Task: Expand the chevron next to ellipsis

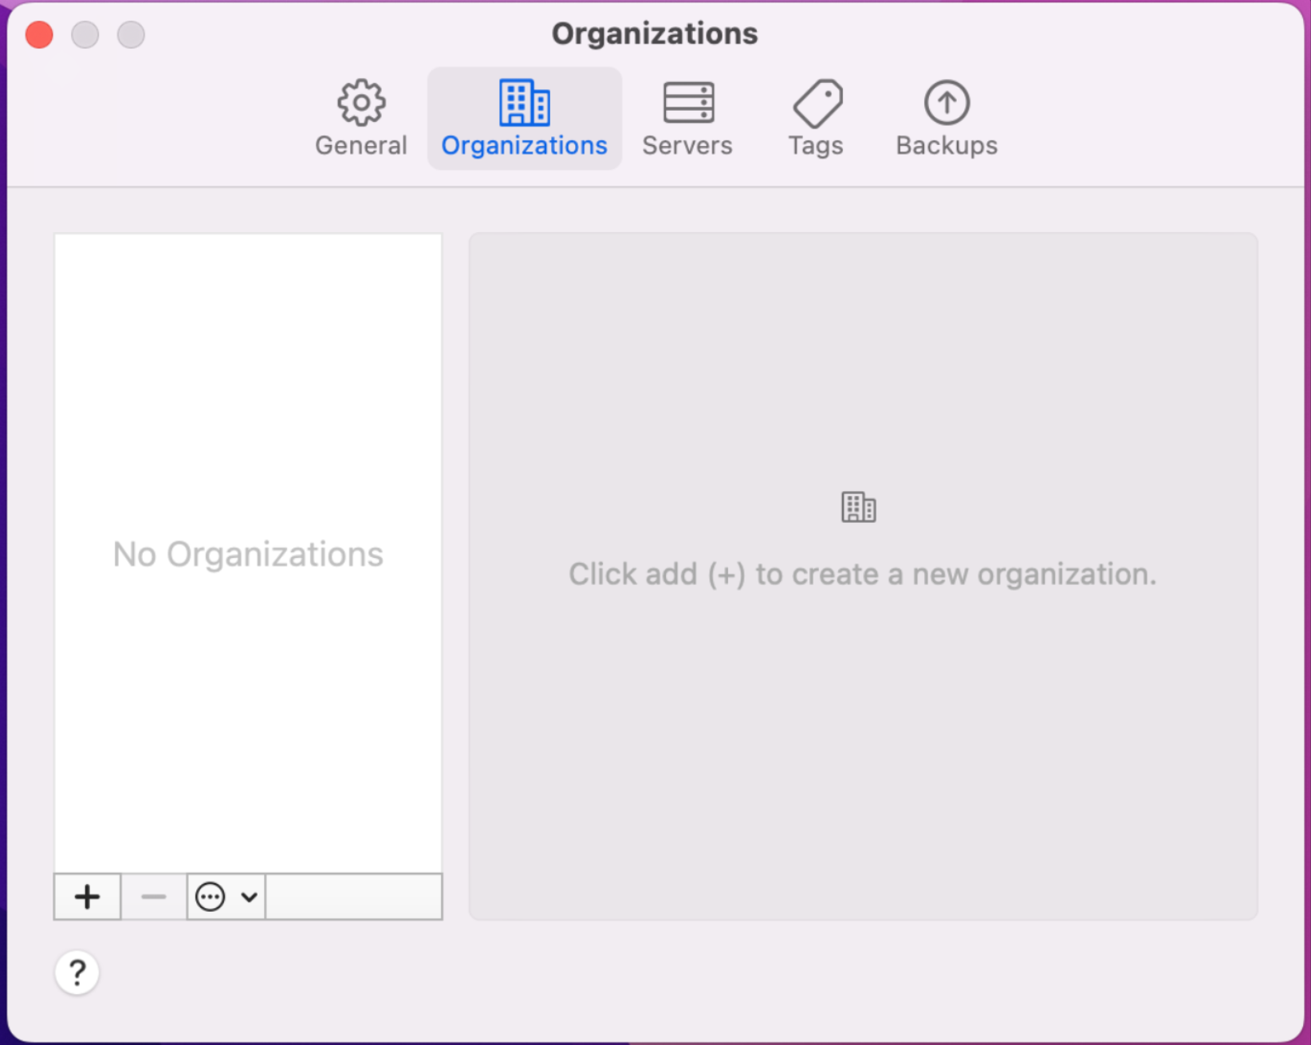Action: (249, 897)
